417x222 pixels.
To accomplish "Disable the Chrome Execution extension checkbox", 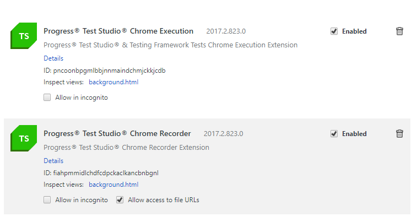I will point(334,31).
